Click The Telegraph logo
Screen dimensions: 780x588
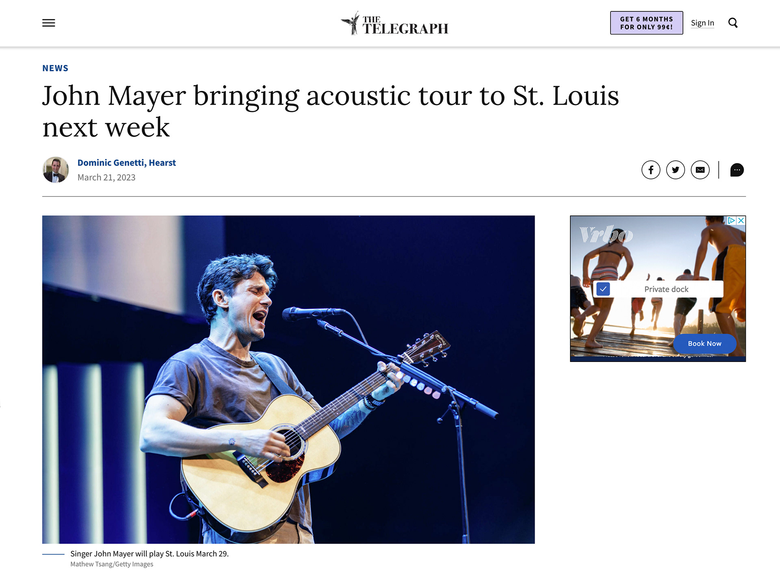coord(394,23)
